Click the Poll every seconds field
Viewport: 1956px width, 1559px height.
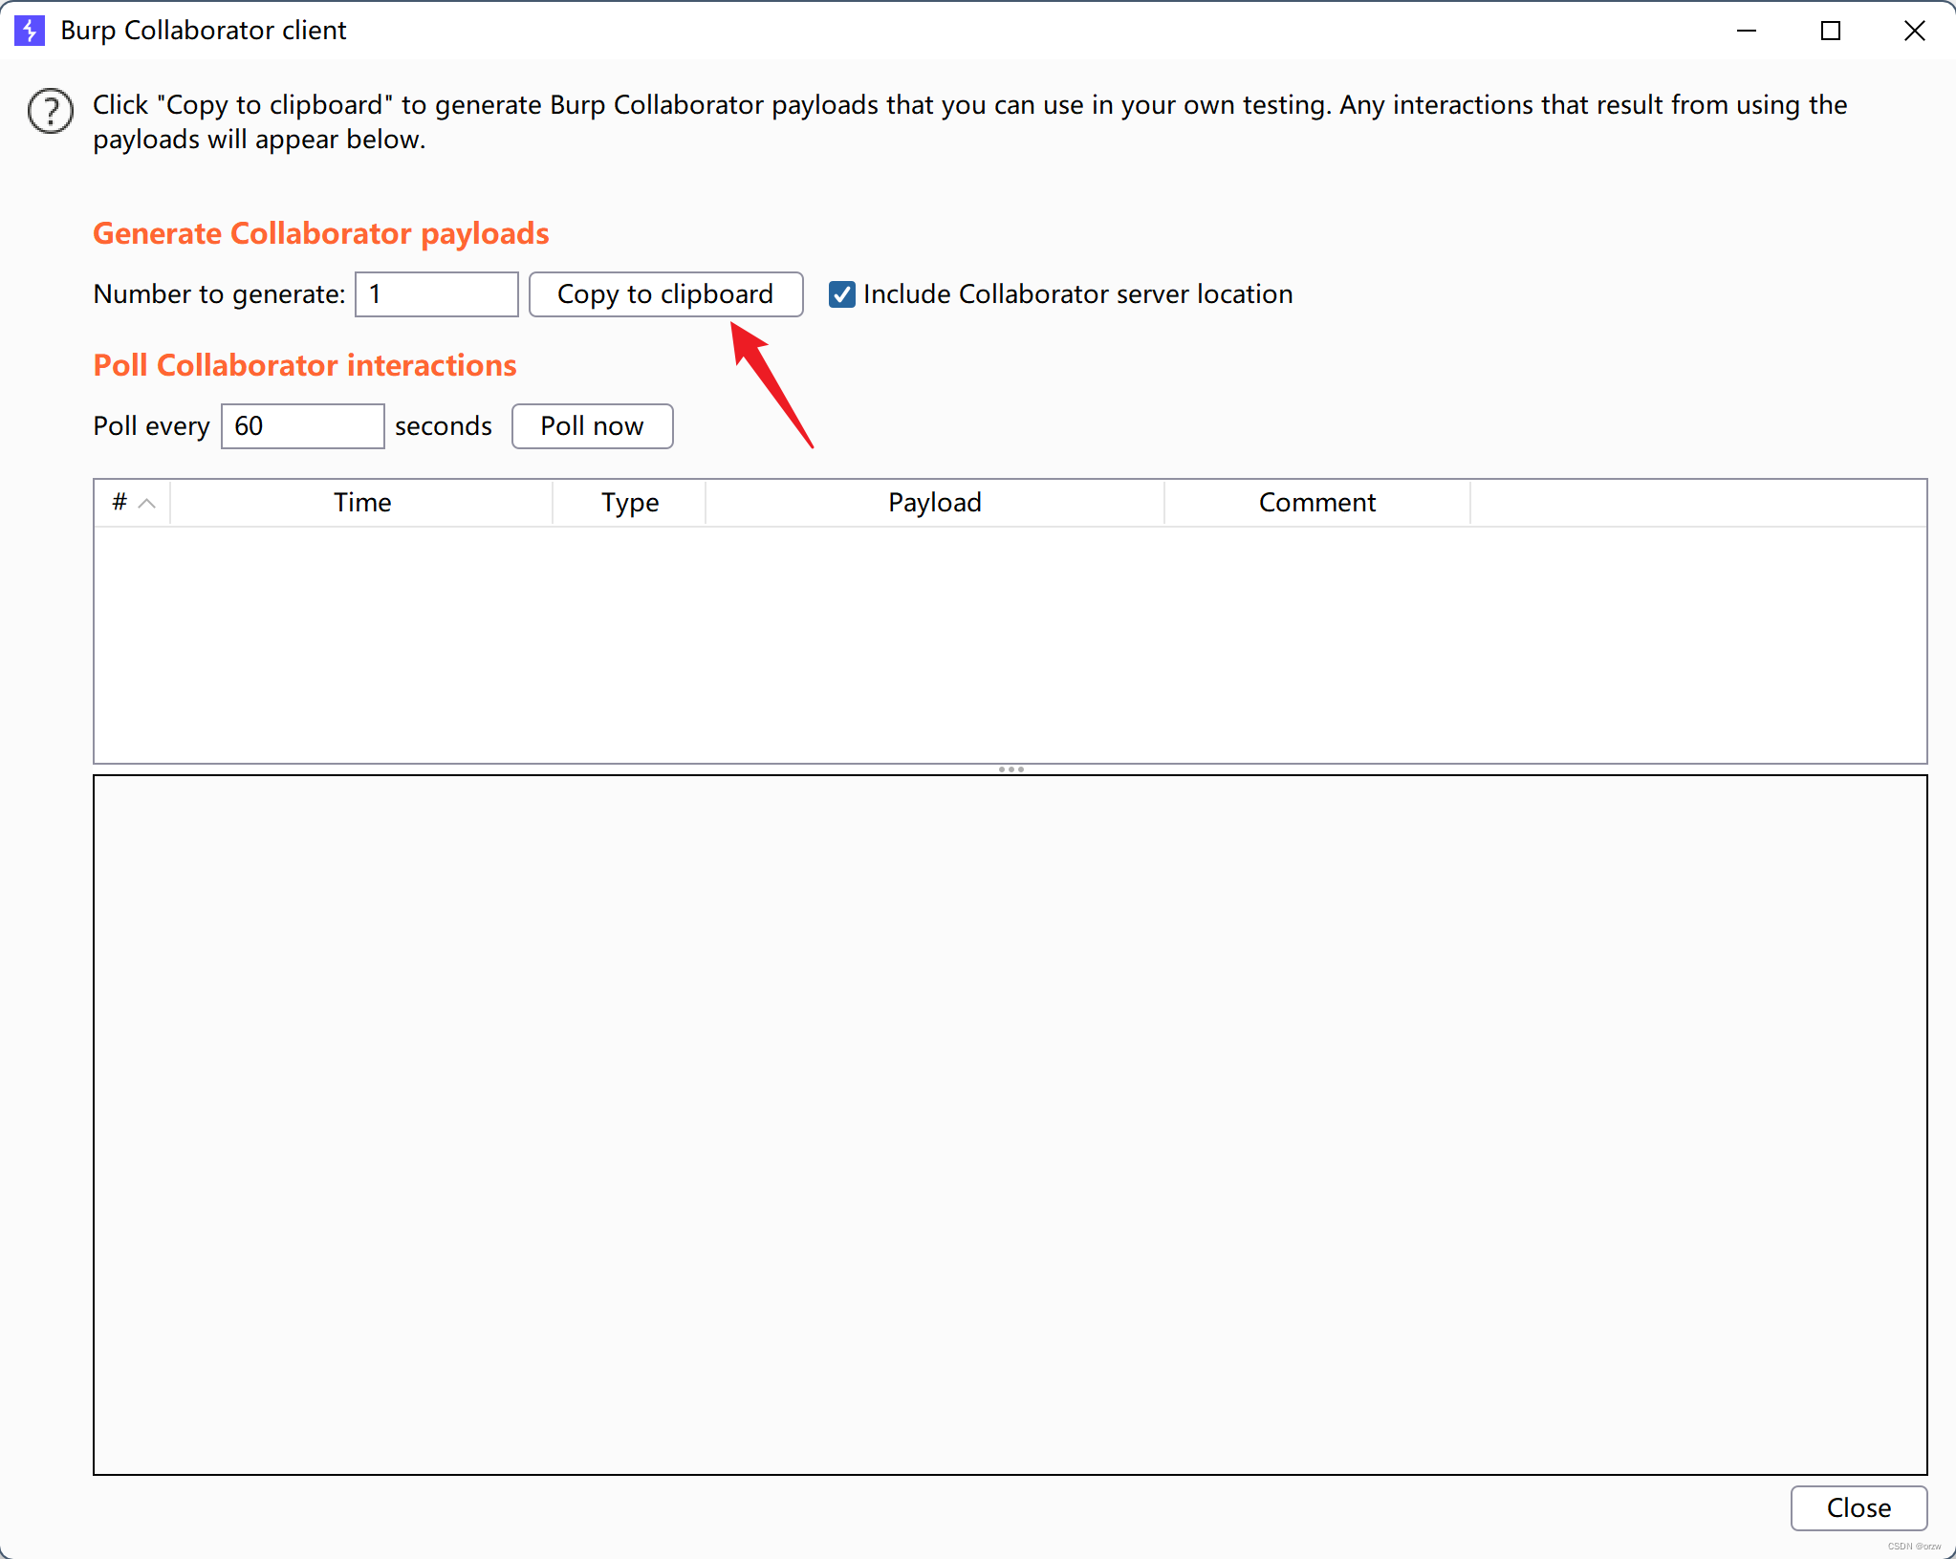coord(303,426)
